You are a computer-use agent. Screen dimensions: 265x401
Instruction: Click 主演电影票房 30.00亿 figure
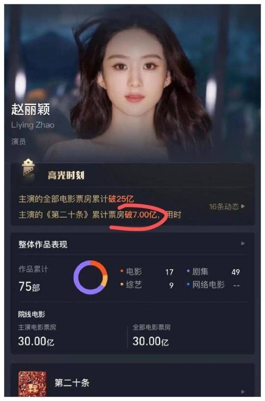click(36, 341)
